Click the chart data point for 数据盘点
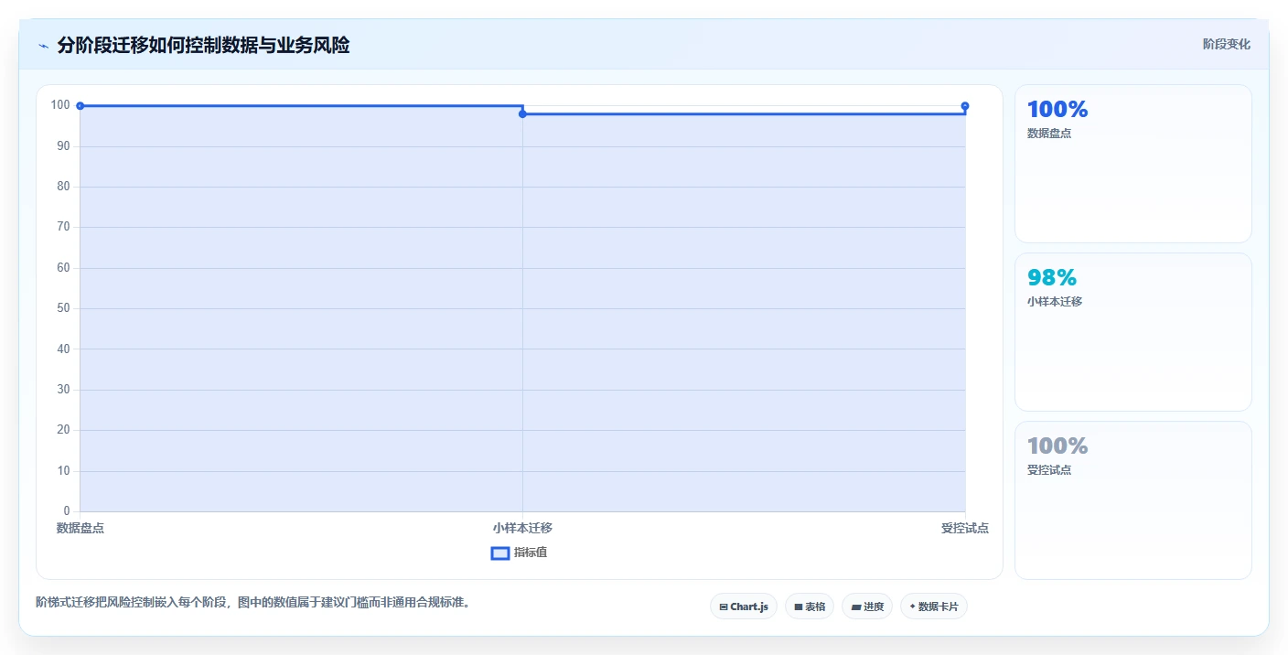This screenshot has width=1288, height=655. [80, 106]
